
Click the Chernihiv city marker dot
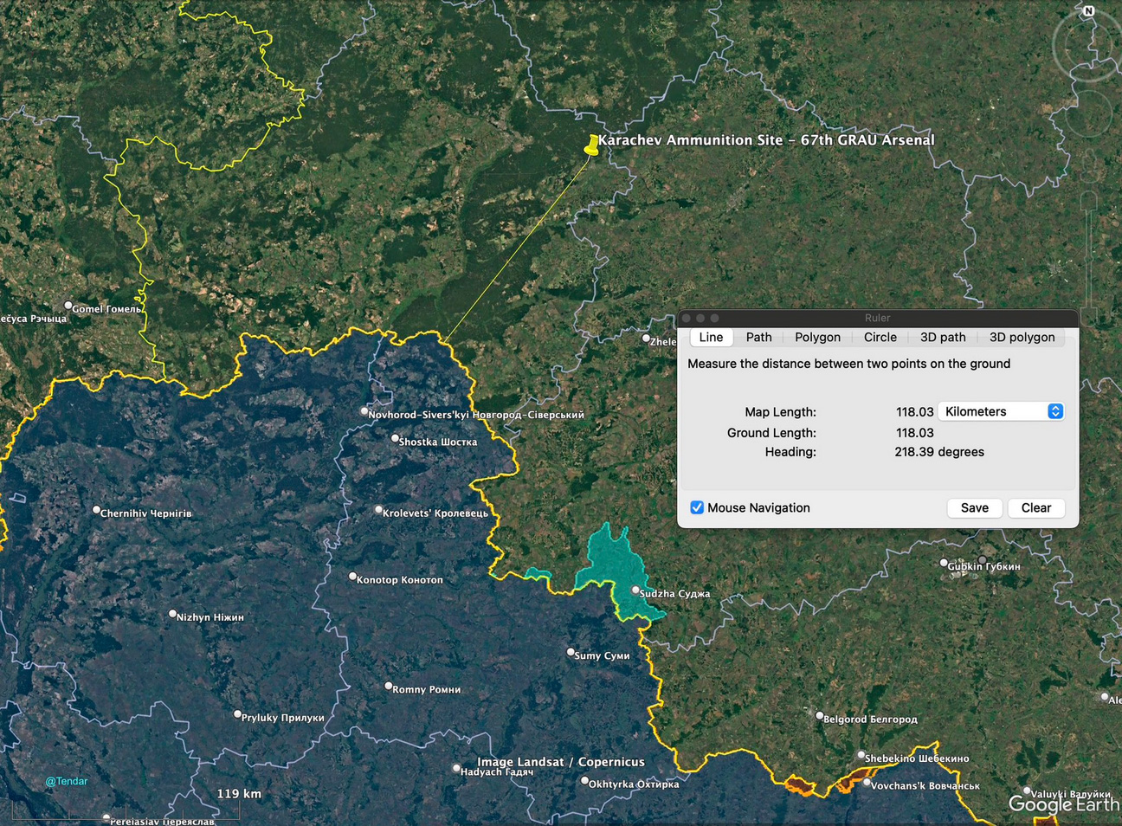[x=96, y=510]
